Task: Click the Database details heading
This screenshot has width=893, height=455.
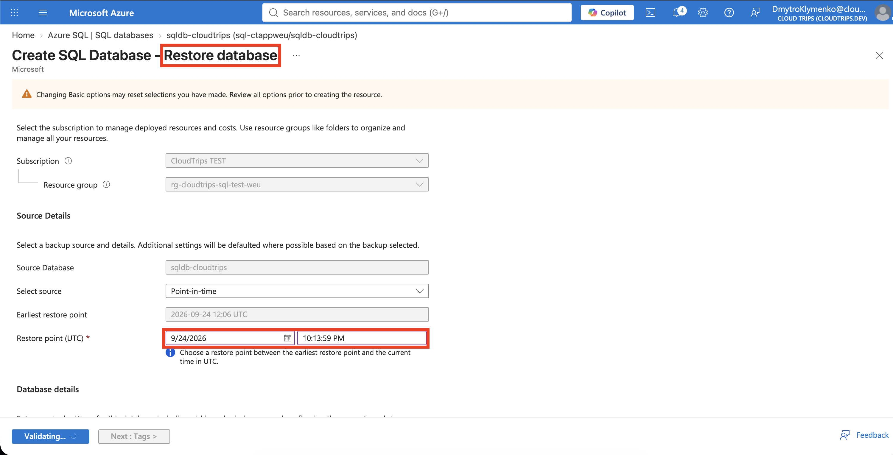Action: (48, 389)
